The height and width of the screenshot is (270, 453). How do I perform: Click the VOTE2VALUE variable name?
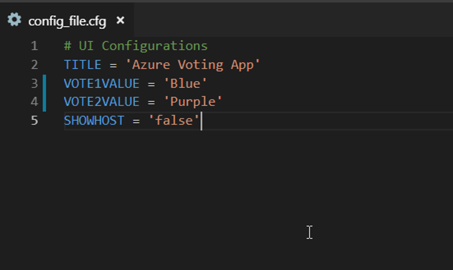[101, 102]
